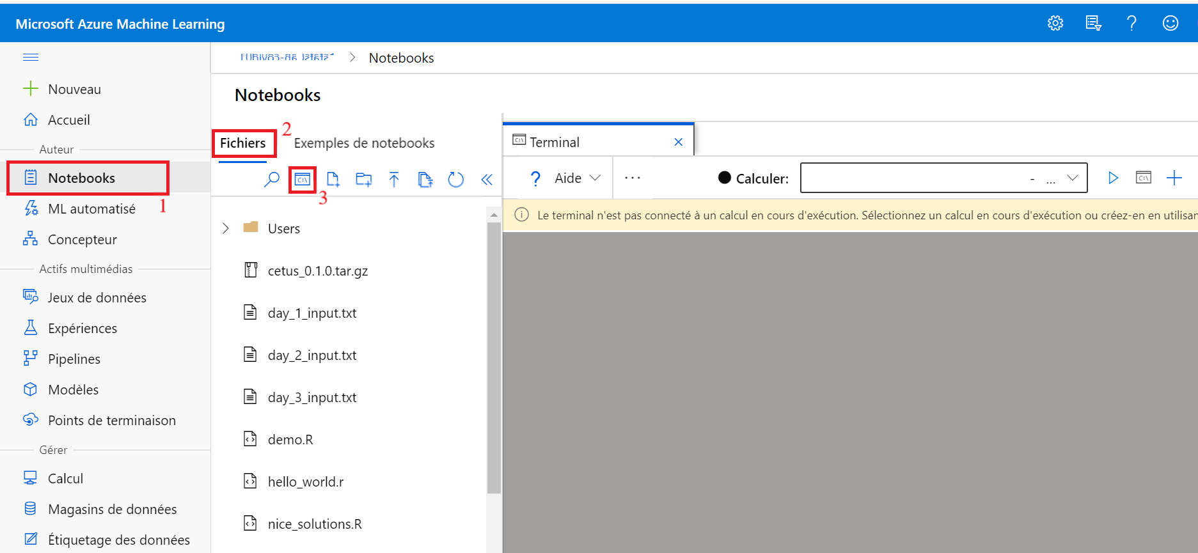
Task: Open nice_solutions.R file
Action: coord(303,524)
